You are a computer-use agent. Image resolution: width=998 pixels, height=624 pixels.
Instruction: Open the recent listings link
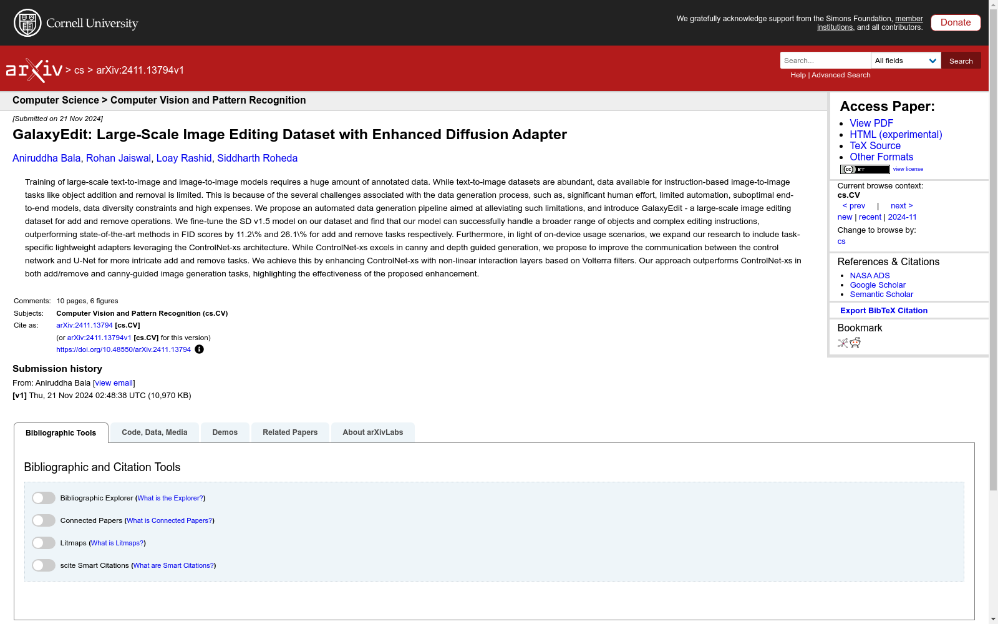tap(870, 217)
